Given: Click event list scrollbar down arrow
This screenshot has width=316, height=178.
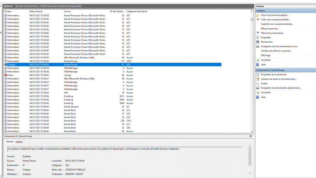Looking at the screenshot, I should [252, 131].
